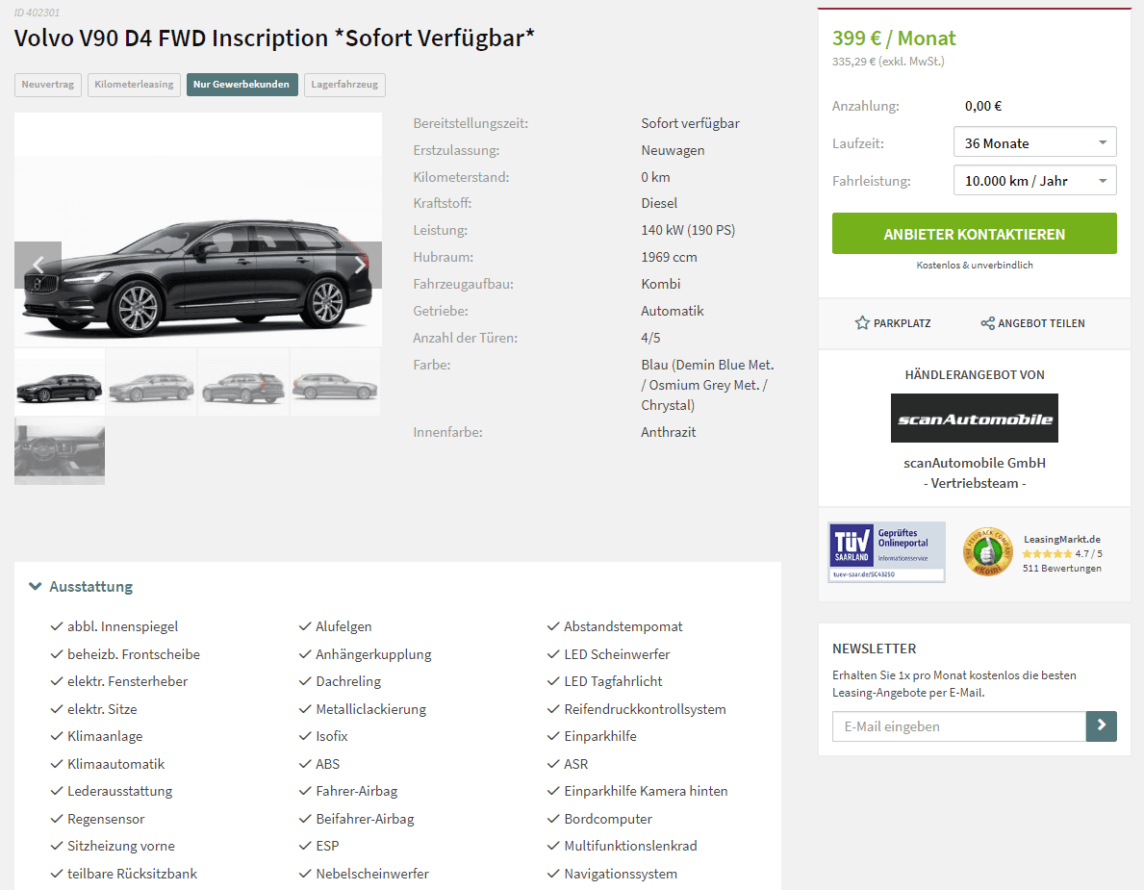Collapse the Ausstattung section

point(80,587)
